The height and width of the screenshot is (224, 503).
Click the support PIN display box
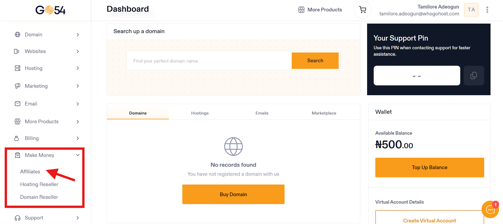click(x=417, y=75)
